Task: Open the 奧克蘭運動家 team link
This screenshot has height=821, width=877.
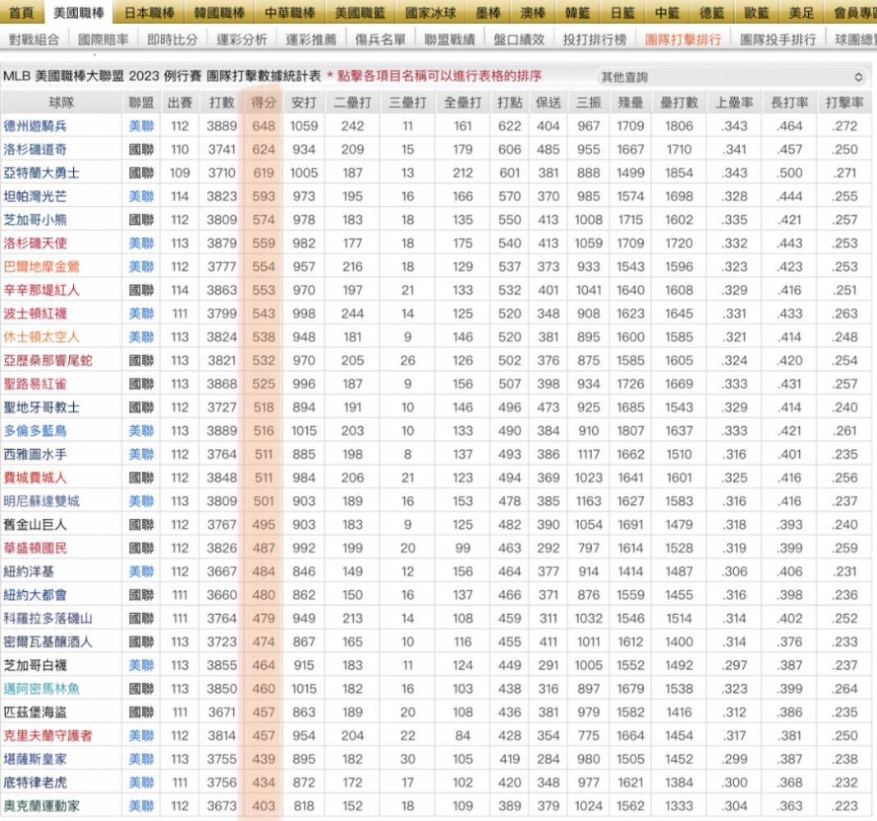Action: (x=41, y=806)
